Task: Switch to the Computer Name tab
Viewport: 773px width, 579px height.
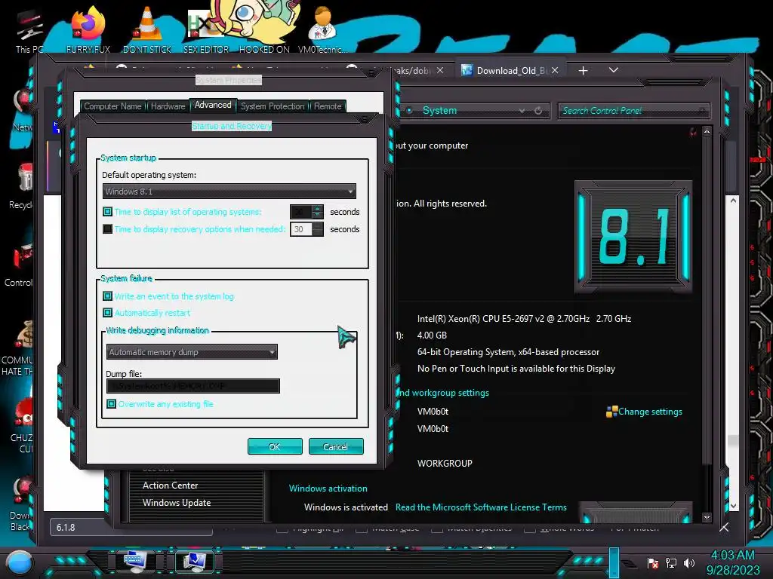Action: [112, 106]
